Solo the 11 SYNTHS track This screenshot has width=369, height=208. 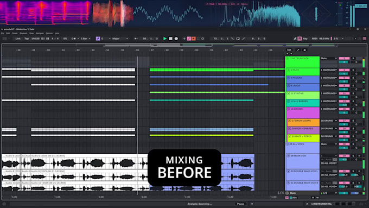click(x=353, y=93)
